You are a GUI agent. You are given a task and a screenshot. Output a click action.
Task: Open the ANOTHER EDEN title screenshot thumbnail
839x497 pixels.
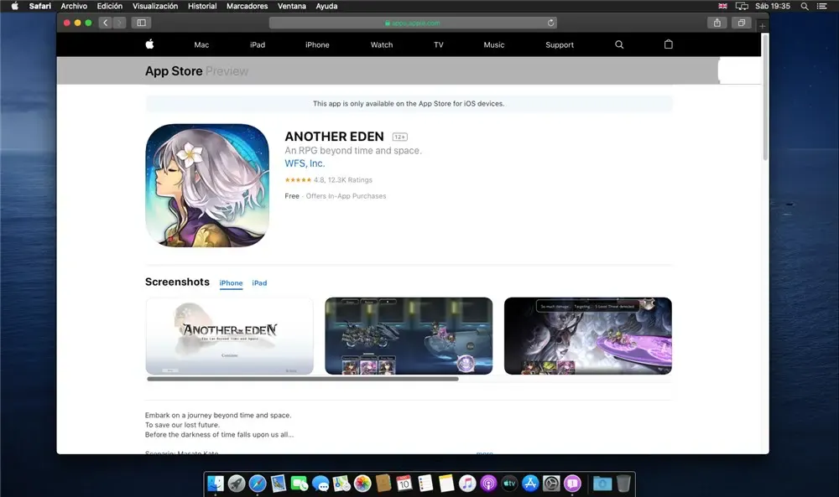coord(229,335)
